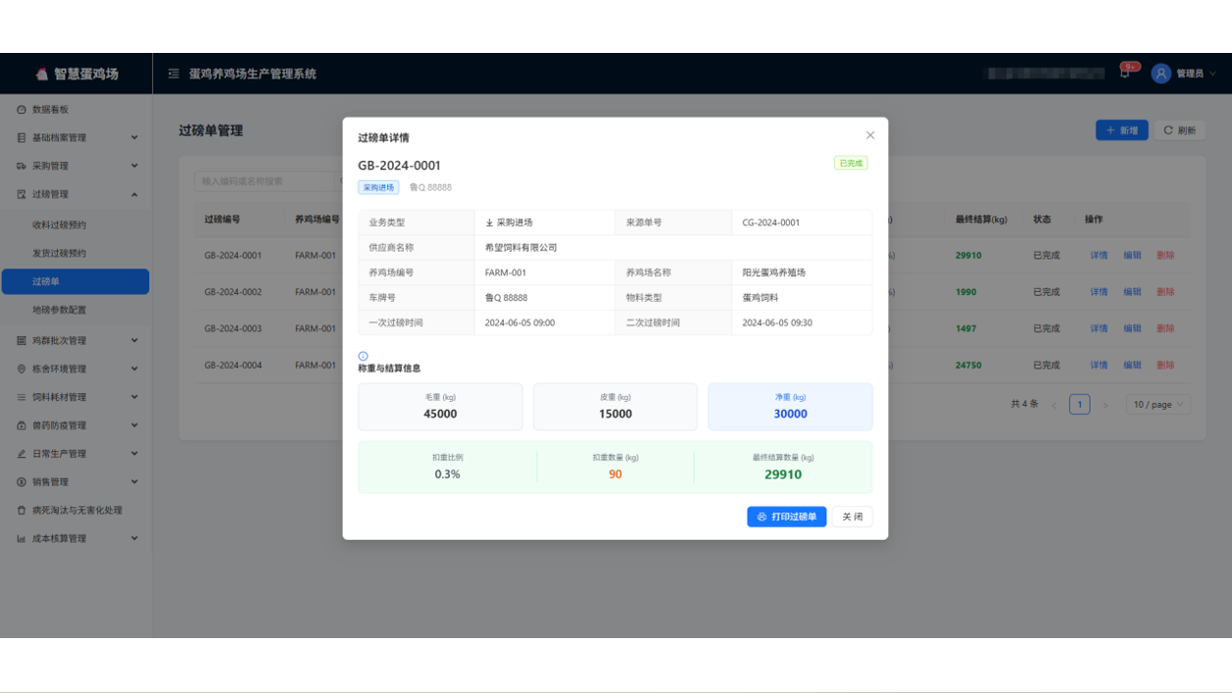1232x693 pixels.
Task: Click the 采购管理 truck icon
Action: pyautogui.click(x=22, y=167)
